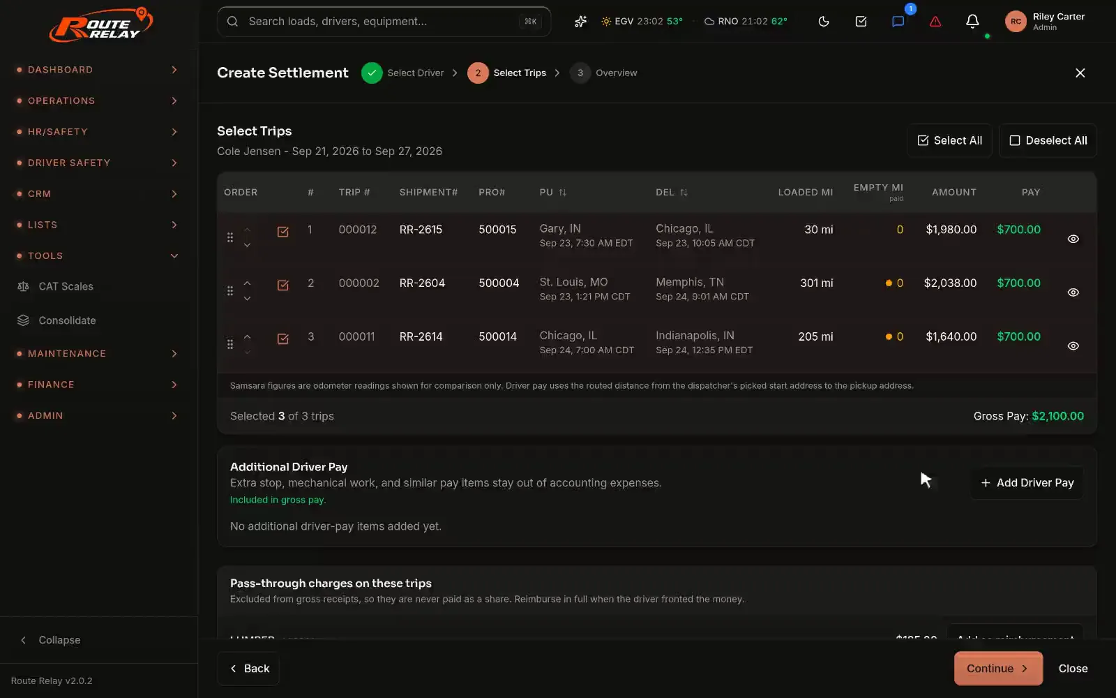Move trip 000002 up in order
Viewport: 1116px width, 698px height.
tap(247, 283)
